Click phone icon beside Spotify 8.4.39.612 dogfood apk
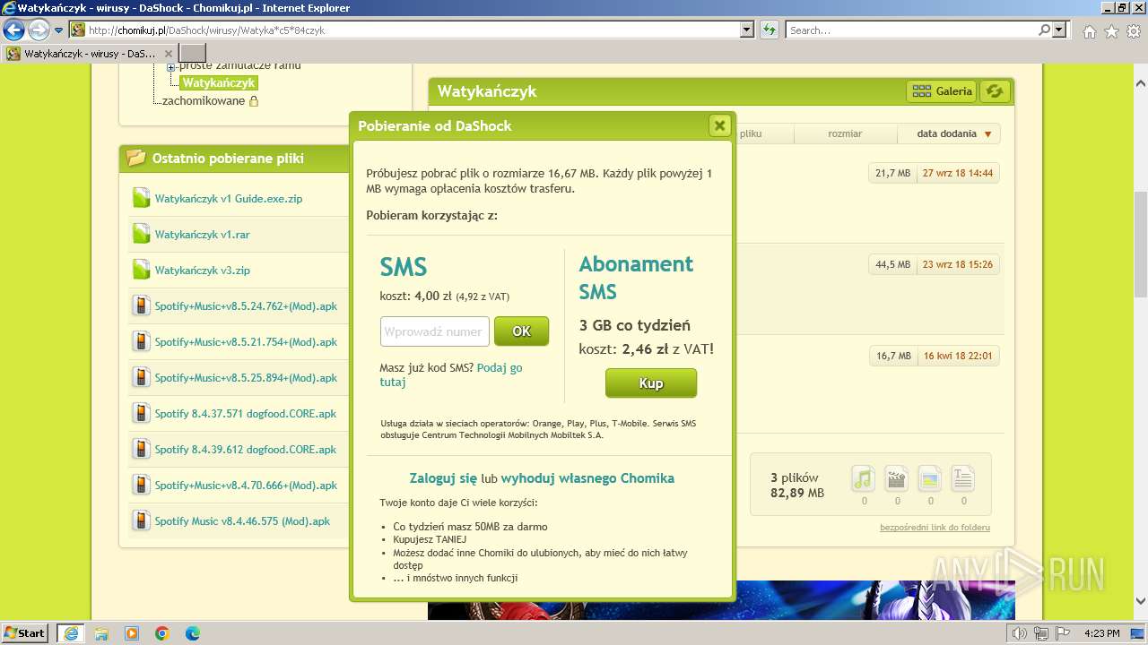Screen dimensions: 1148x645 tap(141, 449)
